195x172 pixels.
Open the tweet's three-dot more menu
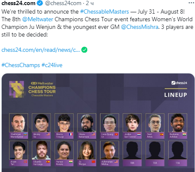click(x=191, y=3)
